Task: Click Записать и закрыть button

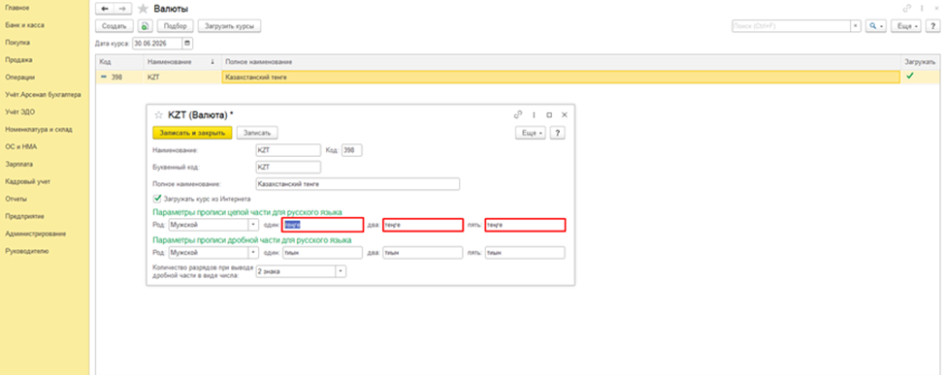Action: tap(192, 133)
